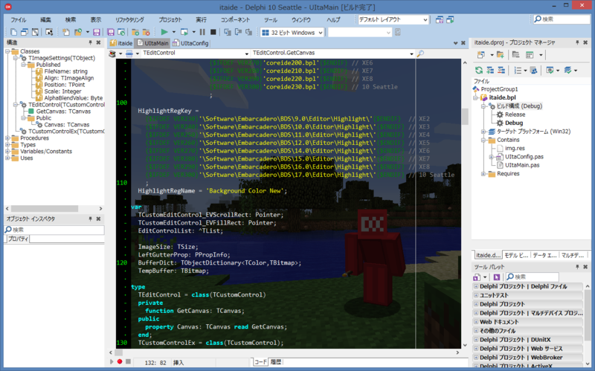Open the コンポーネント (Component) menu
The image size is (595, 371).
[235, 20]
